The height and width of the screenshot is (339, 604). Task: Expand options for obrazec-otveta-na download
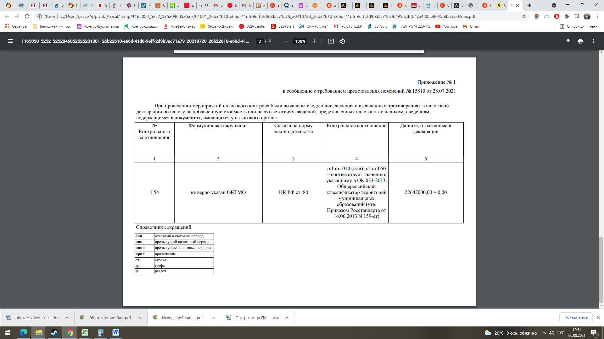pos(67,318)
